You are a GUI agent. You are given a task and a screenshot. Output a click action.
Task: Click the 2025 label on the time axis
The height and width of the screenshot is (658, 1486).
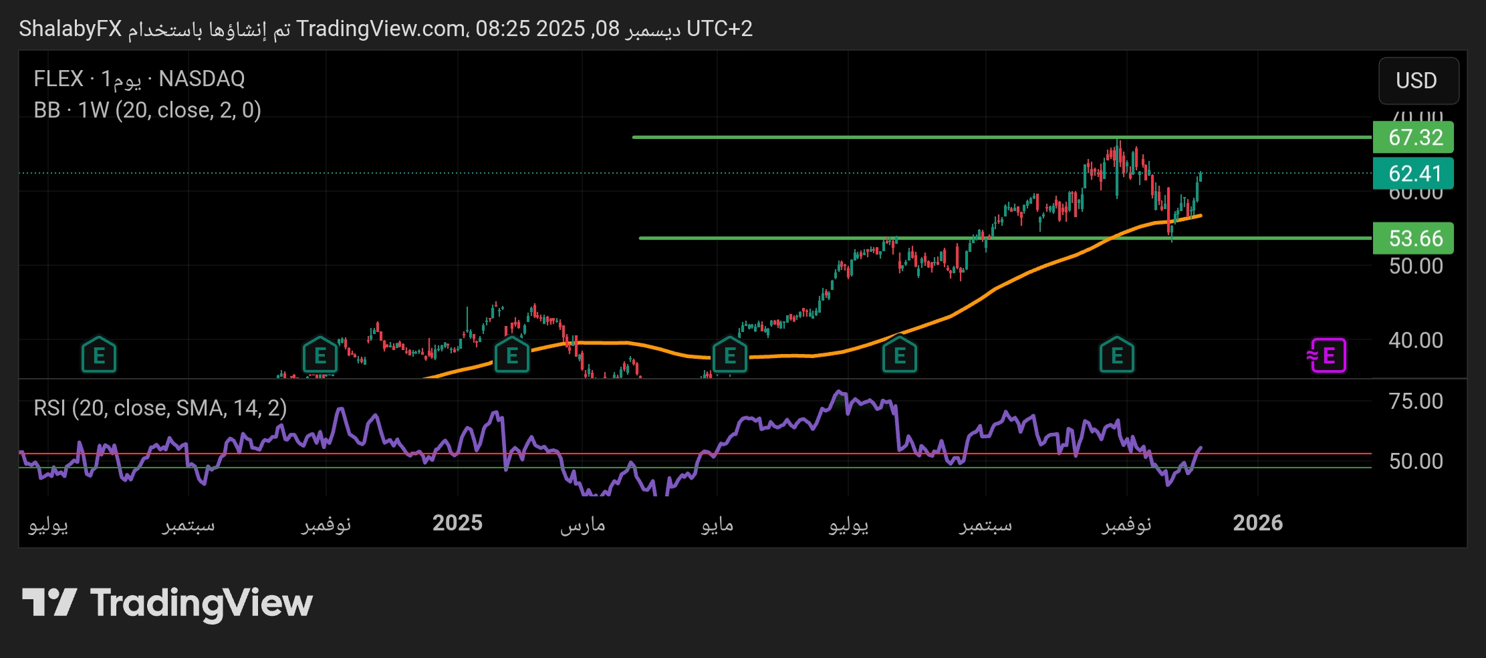coord(457,523)
